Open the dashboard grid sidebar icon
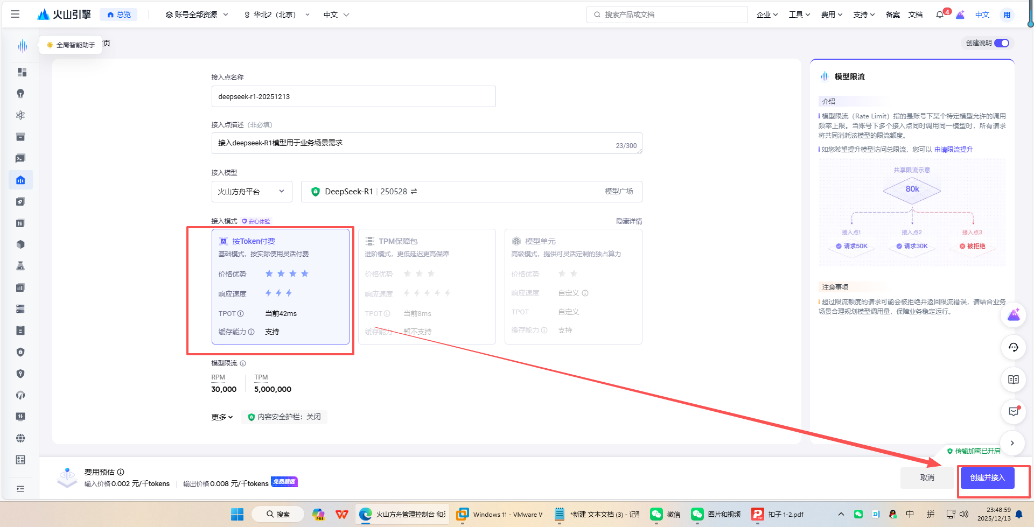The image size is (1034, 527). 22,72
